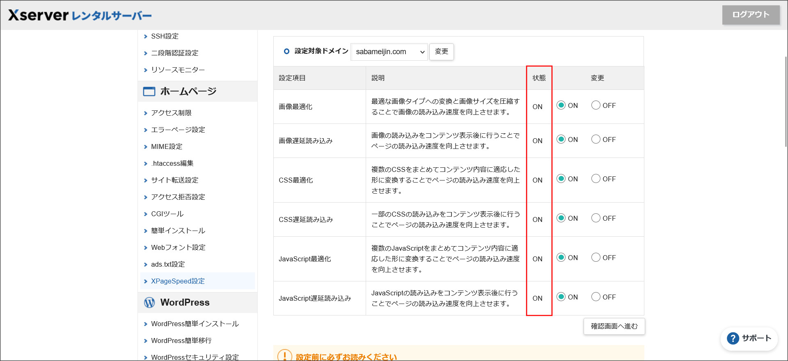
Task: Open WordPress簡単インストール menu item
Action: click(x=195, y=324)
